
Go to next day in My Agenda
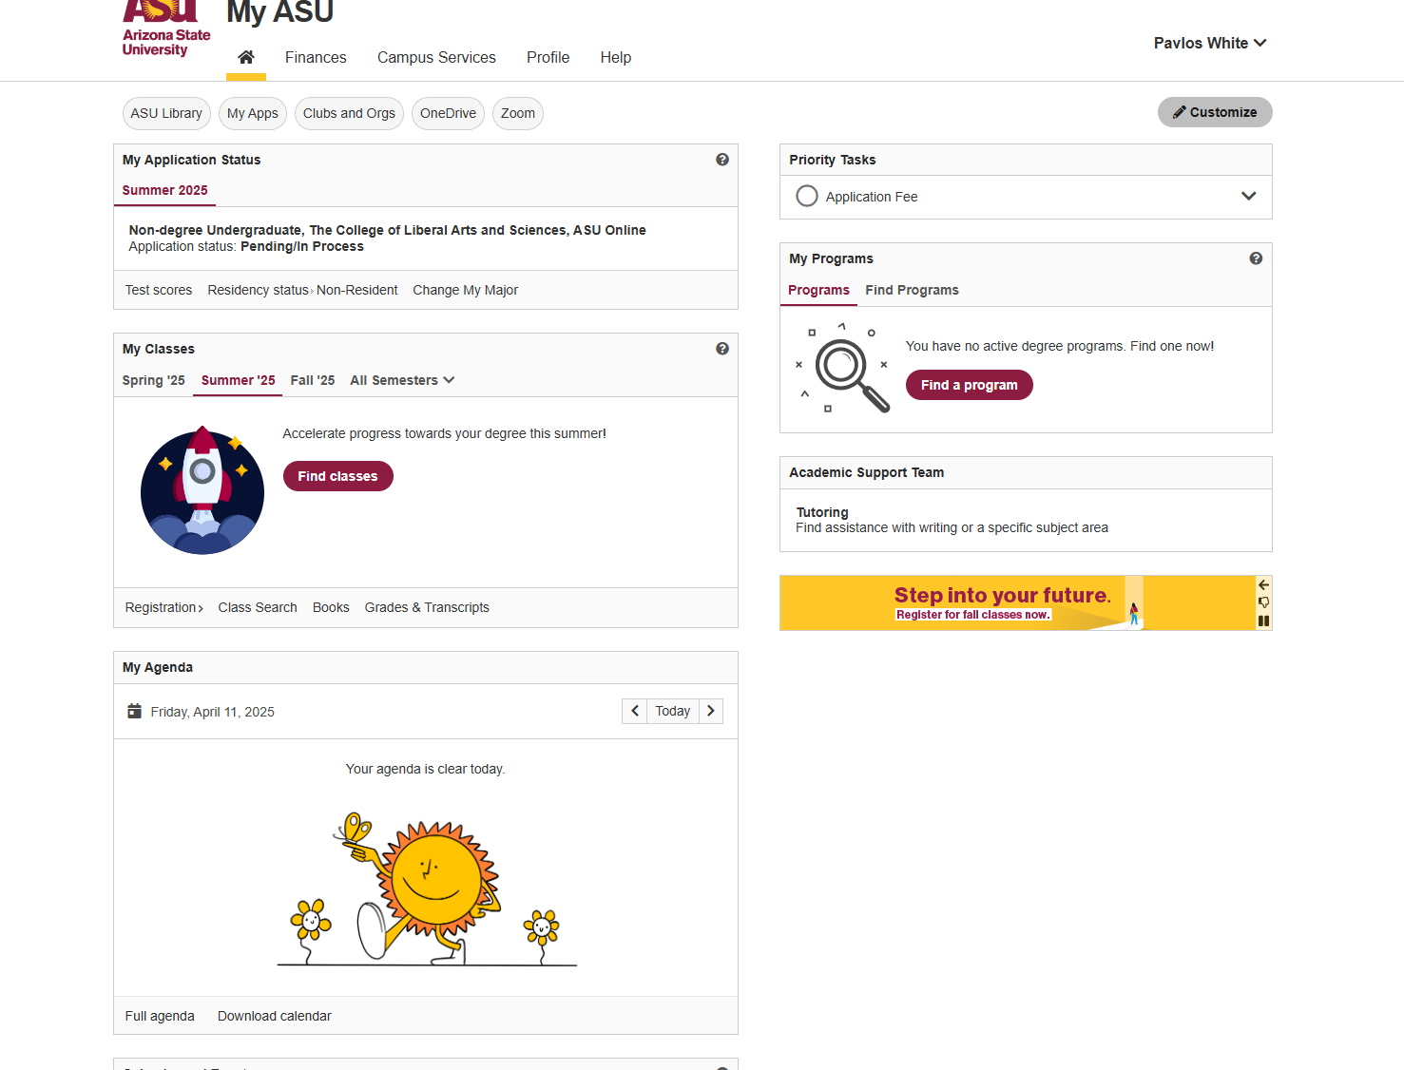(711, 711)
